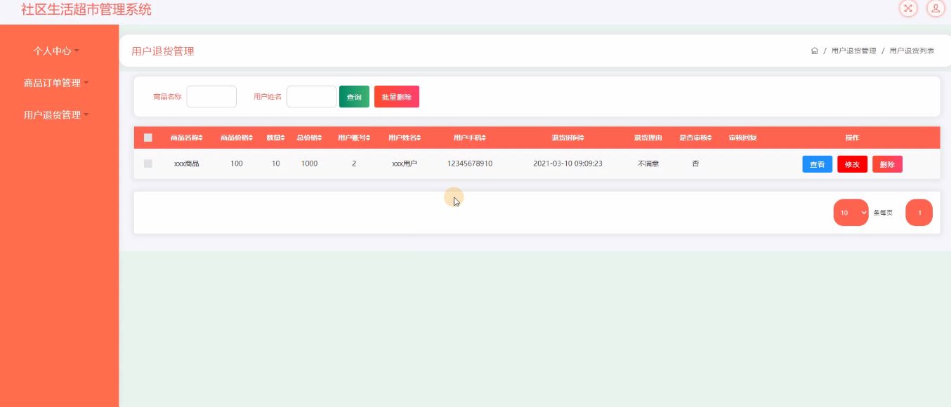Expand the 个人中心 sidebar menu

pyautogui.click(x=56, y=51)
